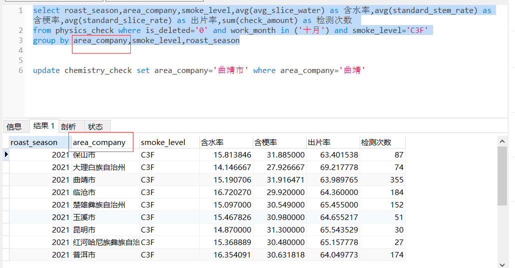
Task: Click the 14.146667 含水率 value
Action: [x=232, y=167]
